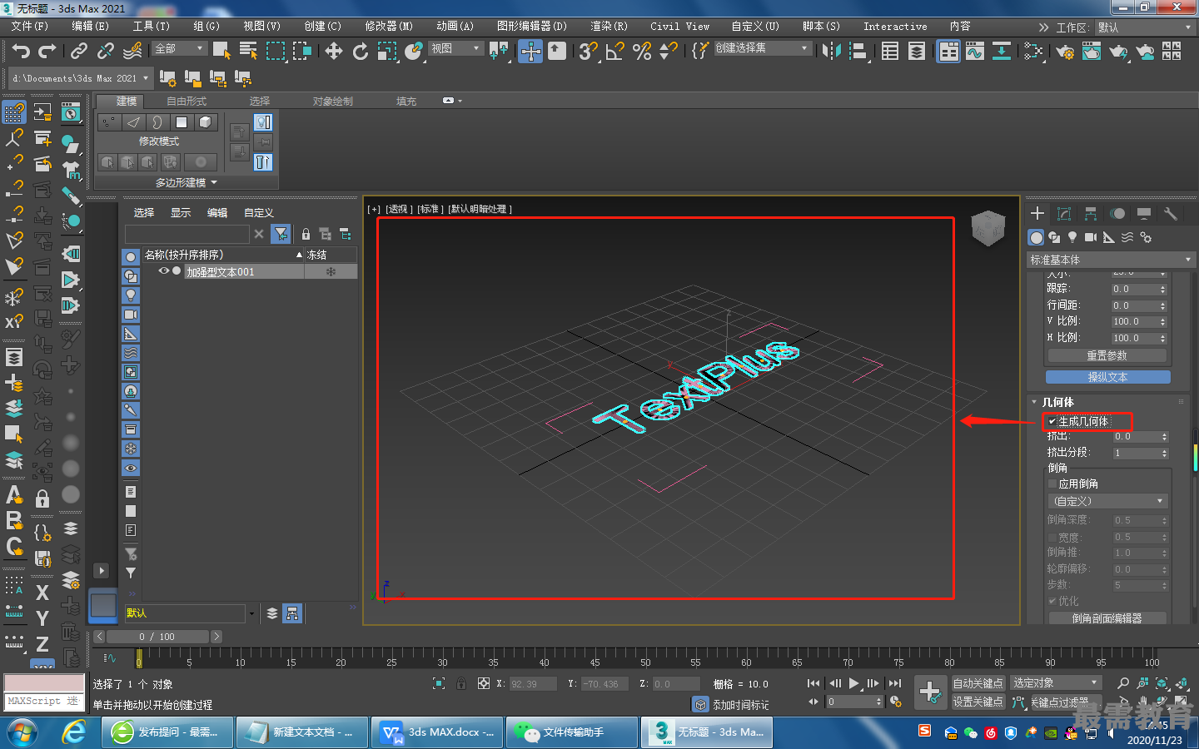Open the Curve Editor icon
Viewport: 1199px width, 749px height.
click(975, 52)
